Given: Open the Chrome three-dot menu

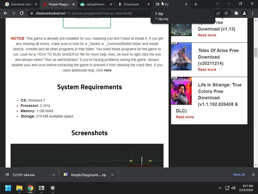Looking at the screenshot, I should [252, 13].
